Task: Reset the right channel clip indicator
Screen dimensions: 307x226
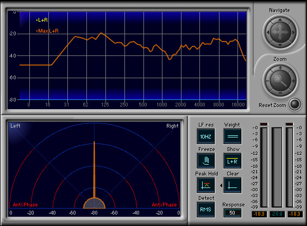Action: click(x=290, y=124)
